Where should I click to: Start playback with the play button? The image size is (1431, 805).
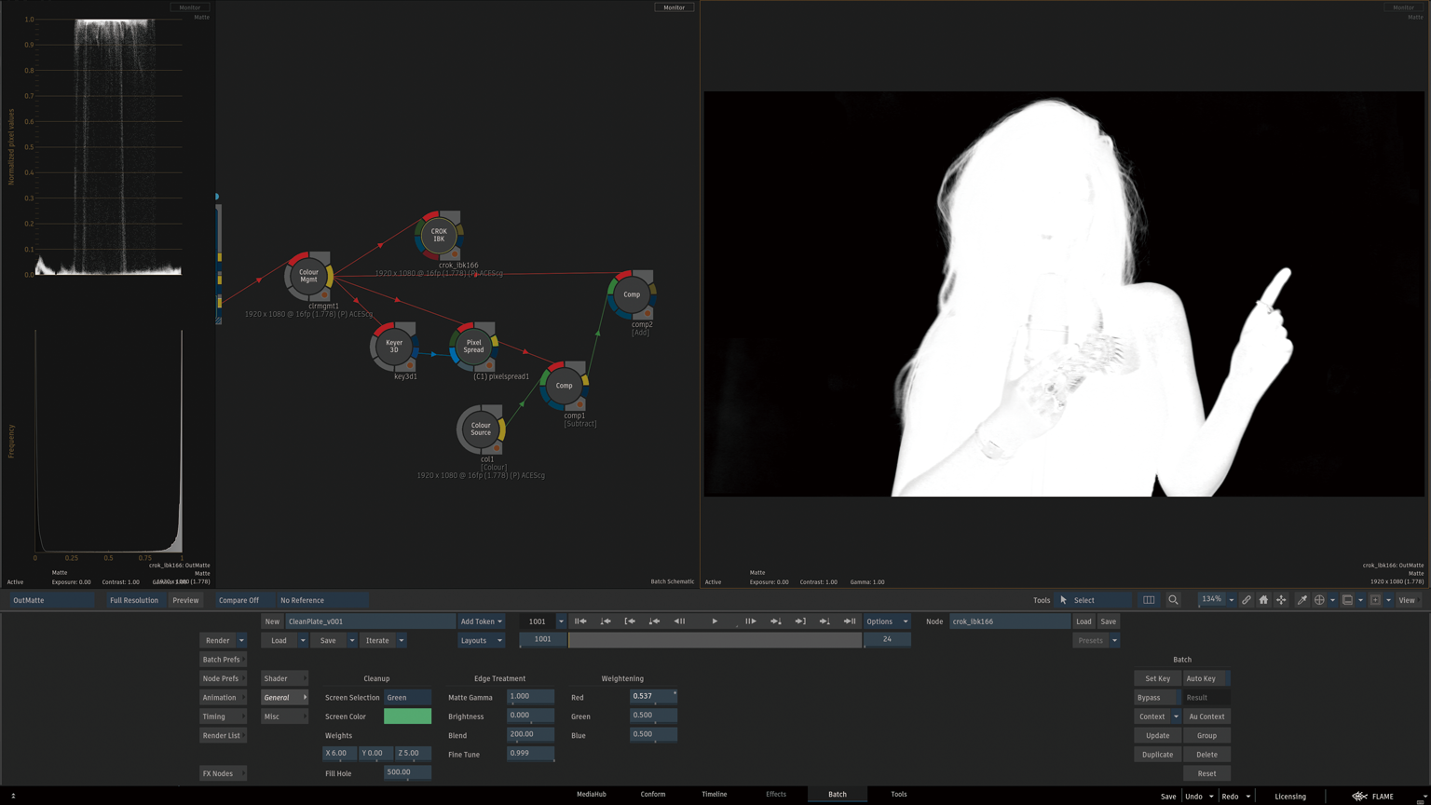(x=715, y=621)
